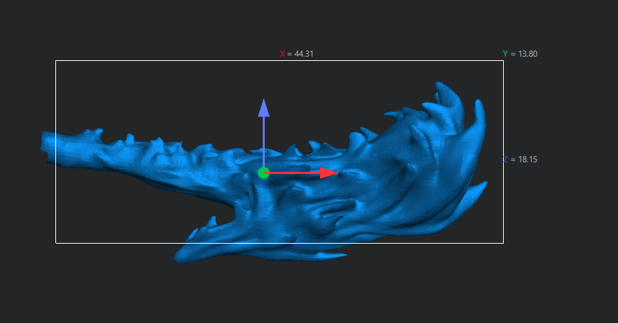This screenshot has height=323, width=618.
Task: Click the left edge of the bounding box
Action: 56,198
